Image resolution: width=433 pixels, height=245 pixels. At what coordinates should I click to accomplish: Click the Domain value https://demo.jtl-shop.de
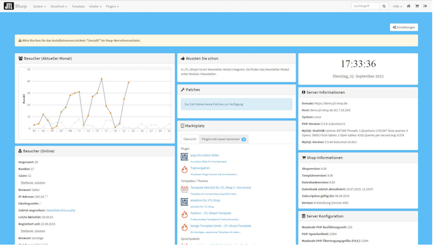[331, 103]
